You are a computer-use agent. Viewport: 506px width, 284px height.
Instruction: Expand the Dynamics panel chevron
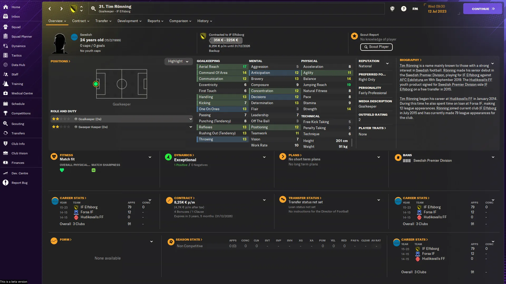[x=264, y=157]
